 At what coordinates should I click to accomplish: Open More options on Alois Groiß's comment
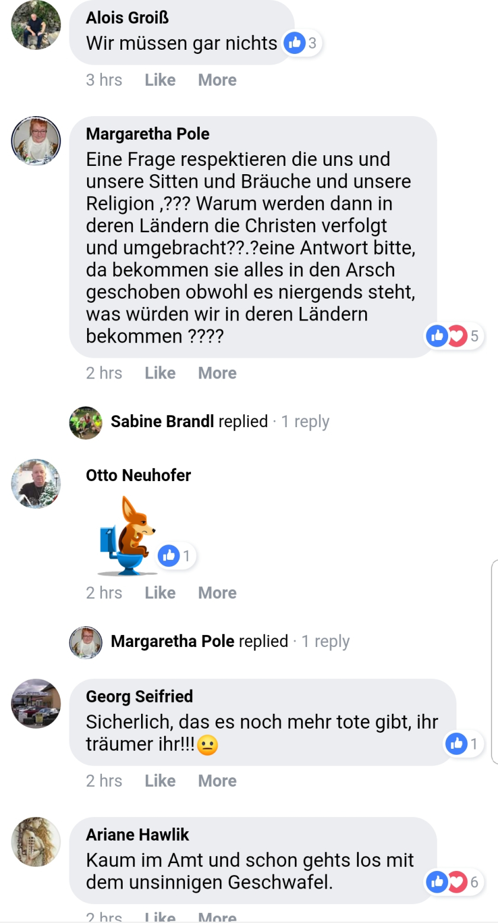coord(217,80)
